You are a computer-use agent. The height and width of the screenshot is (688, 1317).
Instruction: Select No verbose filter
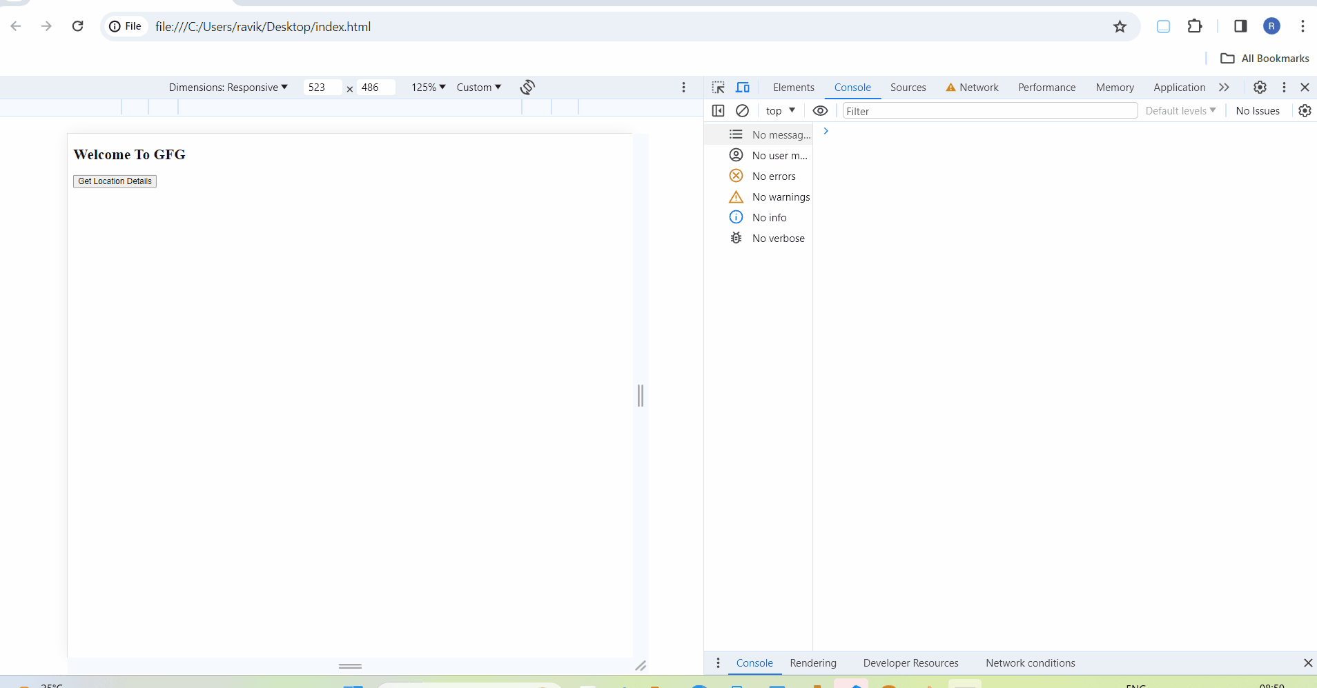pos(759,238)
